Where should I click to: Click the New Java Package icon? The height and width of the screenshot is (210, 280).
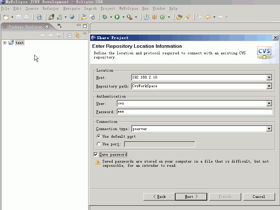pos(155,17)
